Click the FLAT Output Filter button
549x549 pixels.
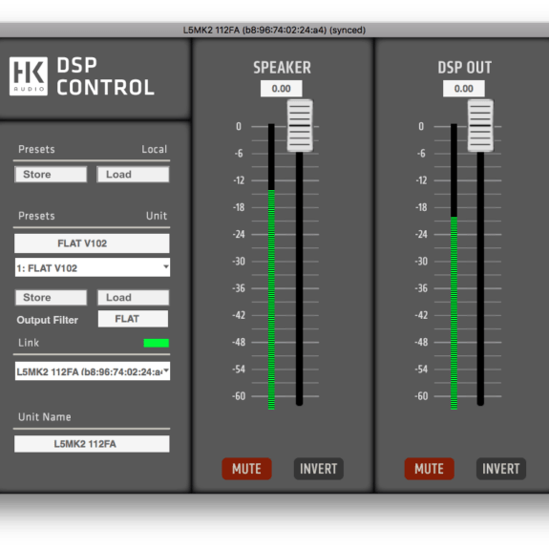(133, 319)
